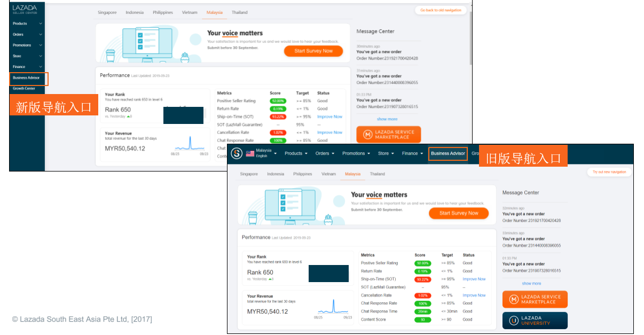644x335 pixels.
Task: Expand Orders in the new-navigation sidebar
Action: pyautogui.click(x=27, y=34)
